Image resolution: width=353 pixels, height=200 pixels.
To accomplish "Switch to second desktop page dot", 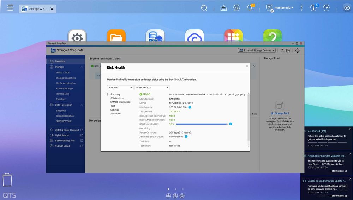I will [x=175, y=189].
